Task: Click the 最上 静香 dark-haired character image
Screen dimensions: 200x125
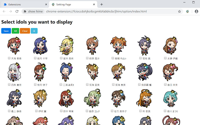Action: click(x=14, y=98)
